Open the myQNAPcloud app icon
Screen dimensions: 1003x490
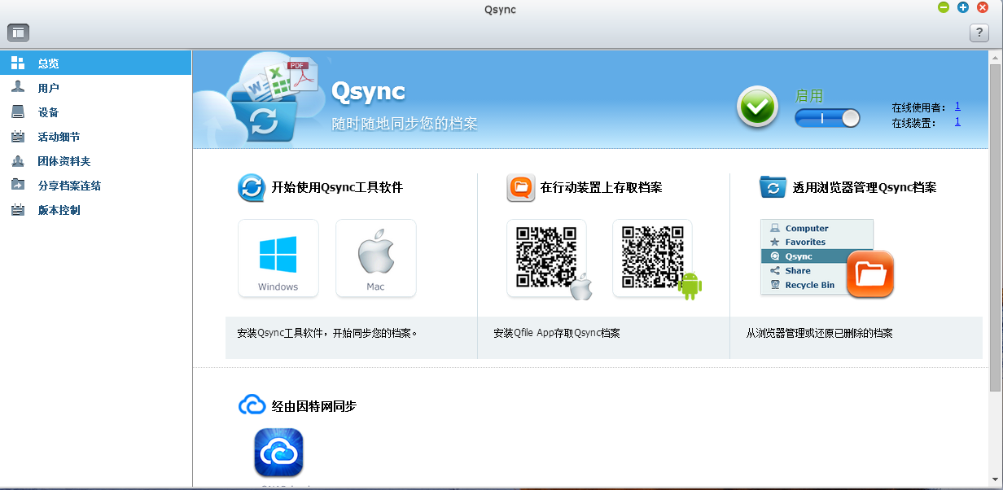click(279, 453)
